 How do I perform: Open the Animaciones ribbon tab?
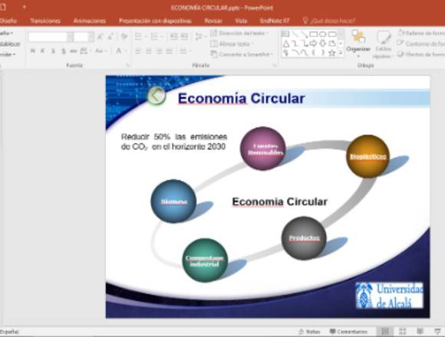pyautogui.click(x=90, y=21)
